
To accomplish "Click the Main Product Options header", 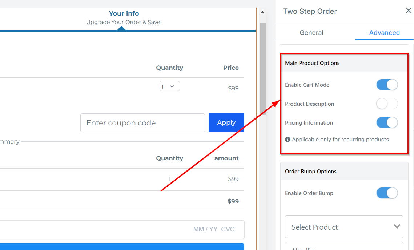I will 312,63.
